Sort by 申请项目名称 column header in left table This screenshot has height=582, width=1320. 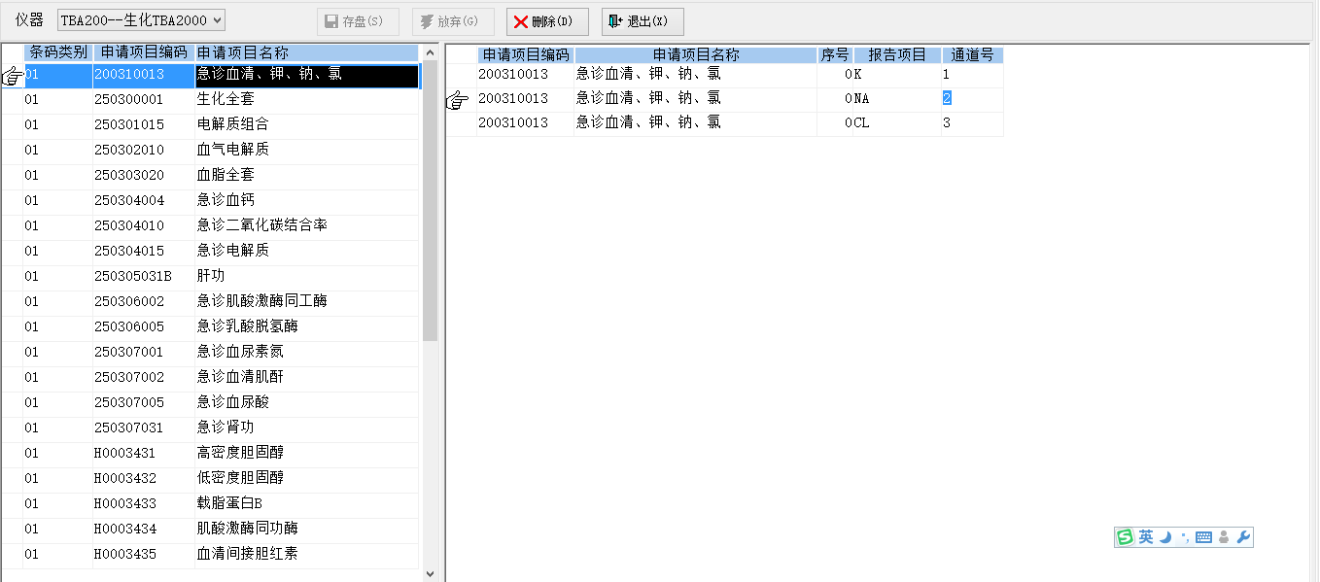tap(305, 52)
